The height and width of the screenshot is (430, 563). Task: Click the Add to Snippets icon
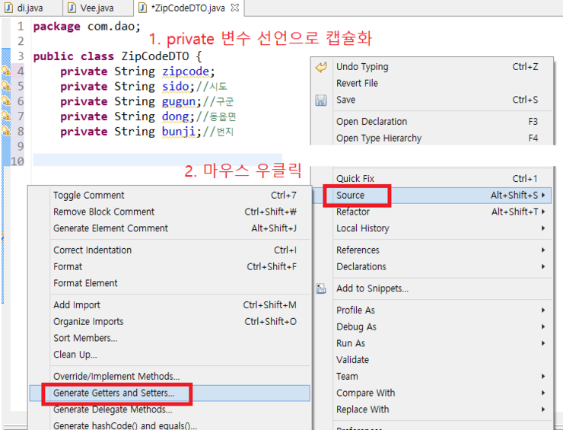tap(321, 289)
